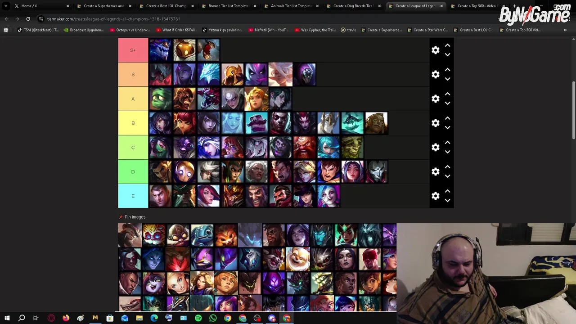This screenshot has width=576, height=324.
Task: Open WhatsApp from taskbar
Action: 213,318
